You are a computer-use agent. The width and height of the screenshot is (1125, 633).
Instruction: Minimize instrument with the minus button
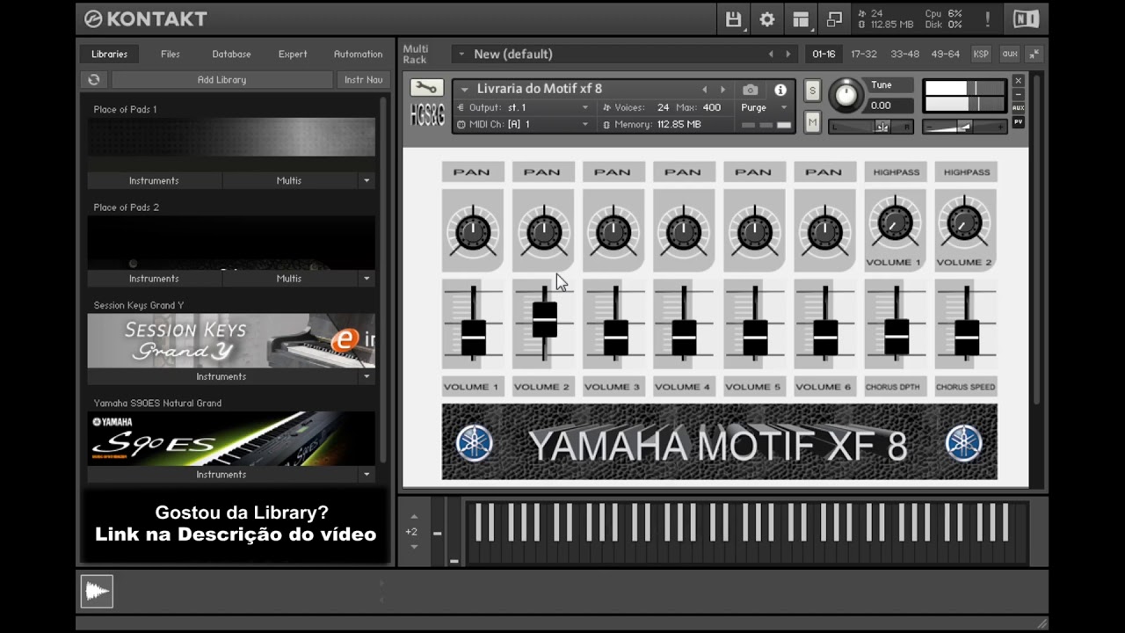[x=1019, y=94]
